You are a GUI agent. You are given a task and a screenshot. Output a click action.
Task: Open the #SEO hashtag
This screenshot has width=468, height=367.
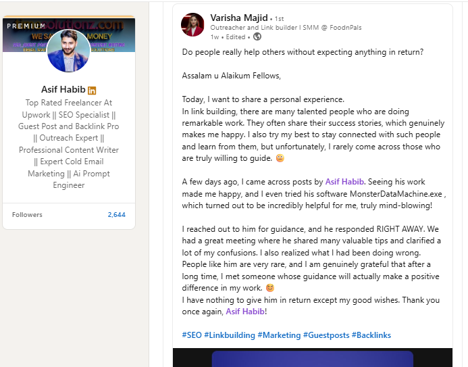pyautogui.click(x=191, y=335)
